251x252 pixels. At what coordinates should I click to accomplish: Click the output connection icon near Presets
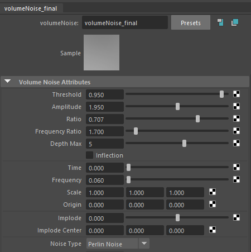pyautogui.click(x=235, y=22)
